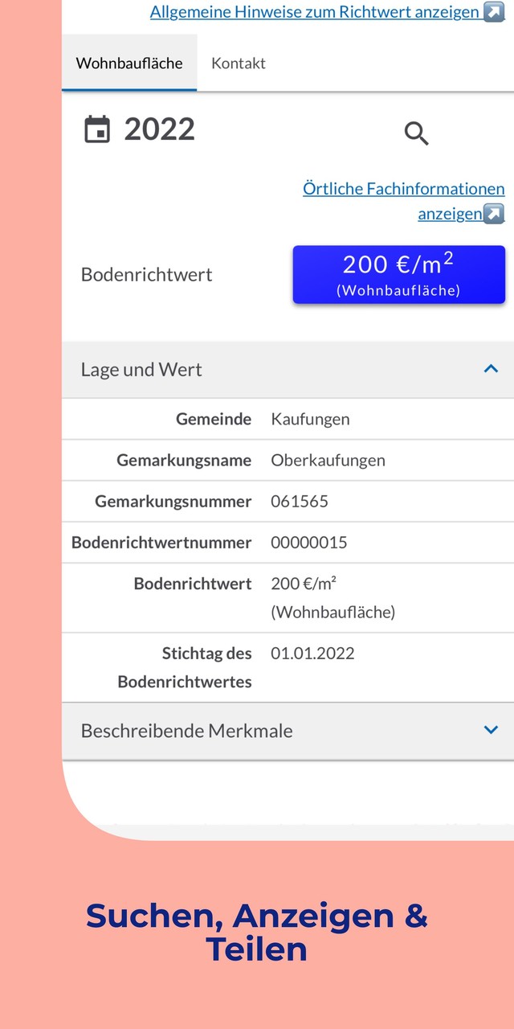The height and width of the screenshot is (1029, 514).
Task: Switch to the Kontakt tab
Action: [x=238, y=63]
